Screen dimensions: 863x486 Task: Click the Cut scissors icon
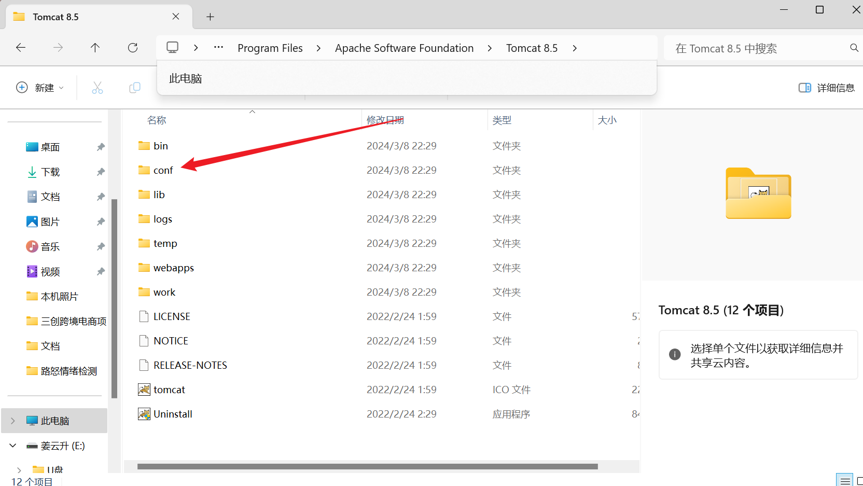(x=98, y=88)
